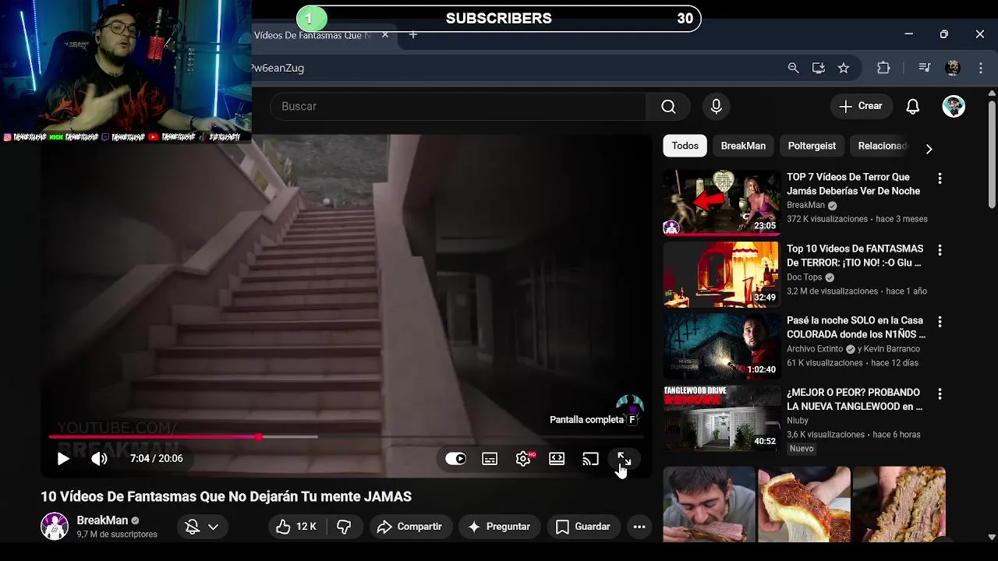Viewport: 998px width, 561px height.
Task: Open a new browser tab
Action: [x=413, y=35]
